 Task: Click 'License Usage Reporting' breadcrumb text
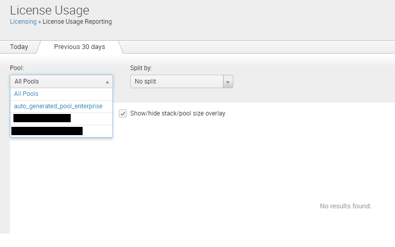pos(77,22)
